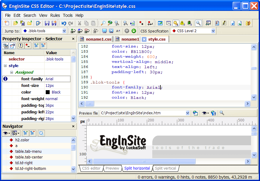This screenshot has width=260, height=181.
Task: Undo the last edit
Action: 63,23
